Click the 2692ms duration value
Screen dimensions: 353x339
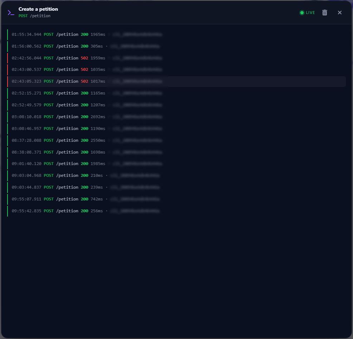(98, 117)
